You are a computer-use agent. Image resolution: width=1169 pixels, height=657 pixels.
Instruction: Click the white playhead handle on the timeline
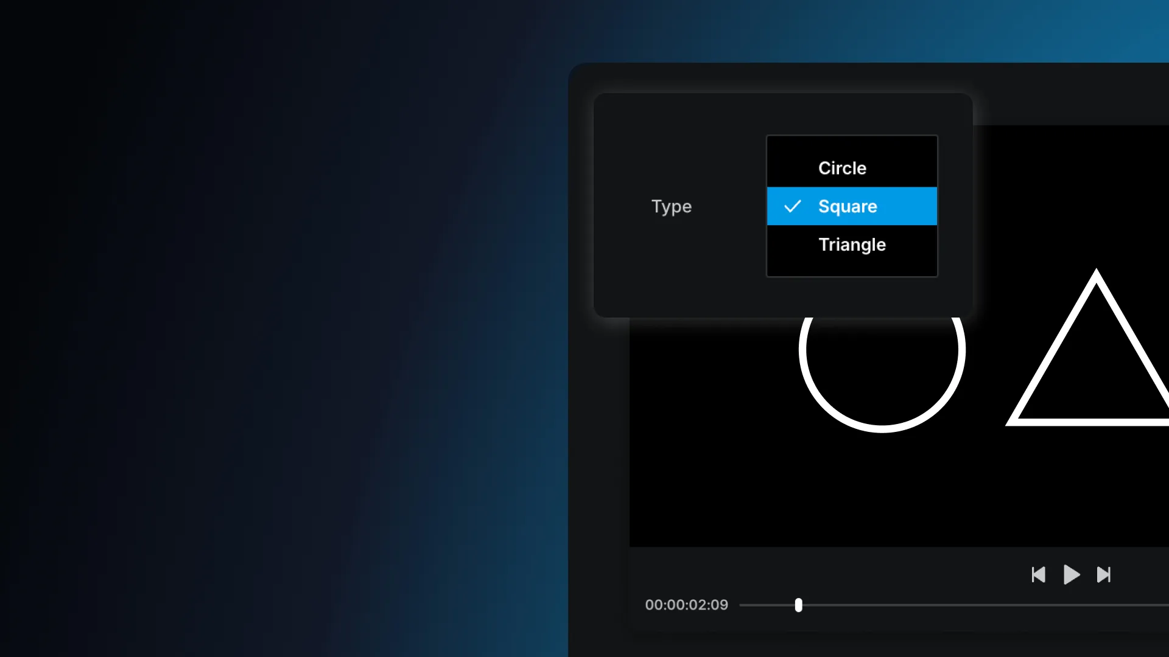pyautogui.click(x=798, y=605)
